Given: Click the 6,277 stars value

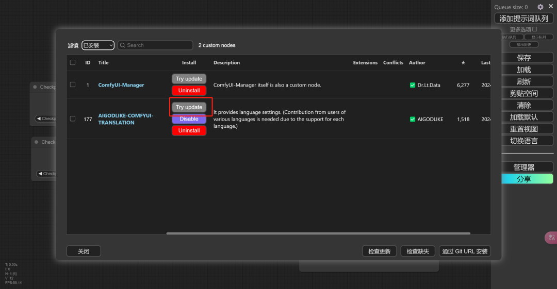Looking at the screenshot, I should click(x=463, y=85).
